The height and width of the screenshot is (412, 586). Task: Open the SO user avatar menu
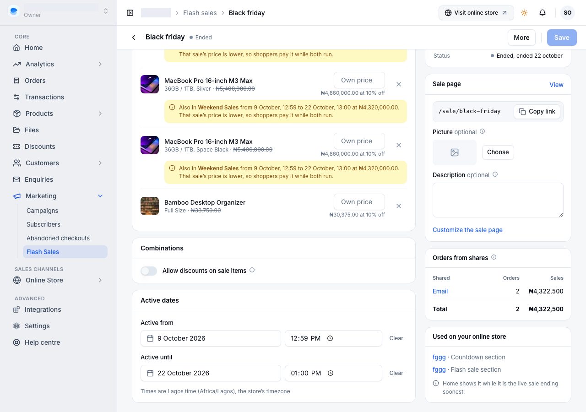pyautogui.click(x=568, y=13)
